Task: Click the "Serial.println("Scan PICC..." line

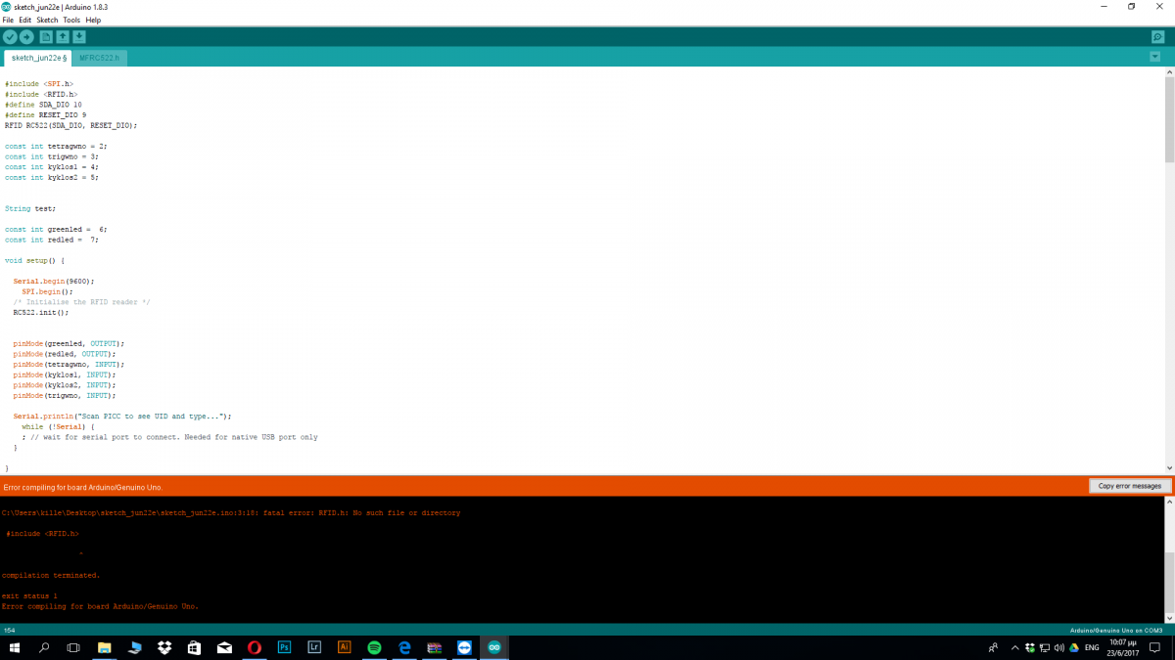Action: 122,417
